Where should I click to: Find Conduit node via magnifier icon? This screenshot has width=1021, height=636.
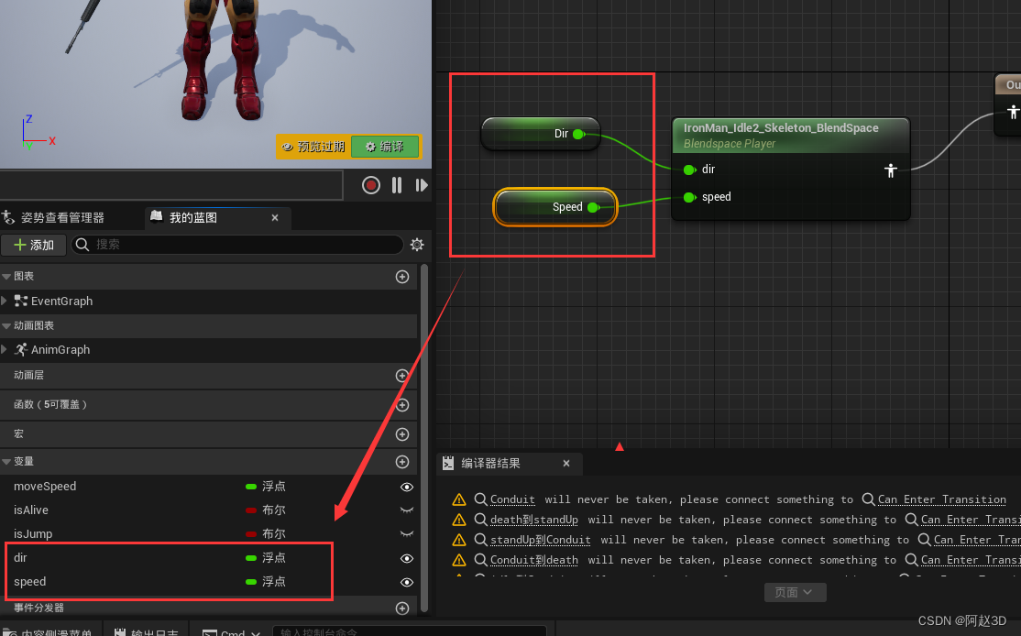click(480, 499)
